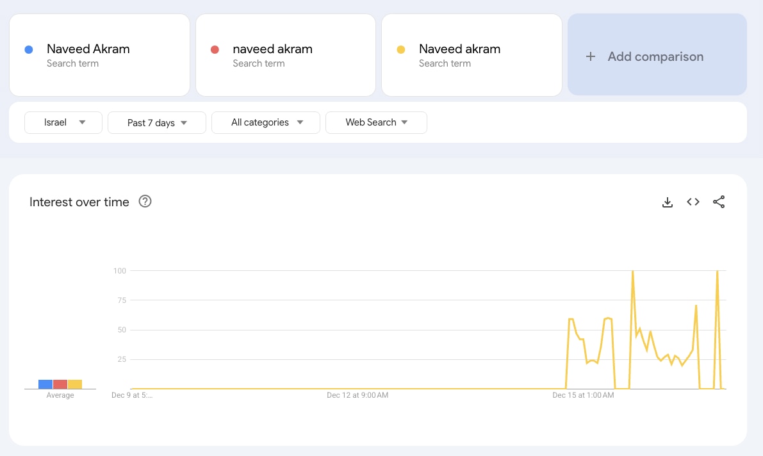The width and height of the screenshot is (763, 456).
Task: Share the Interest over time chart
Action: (719, 202)
